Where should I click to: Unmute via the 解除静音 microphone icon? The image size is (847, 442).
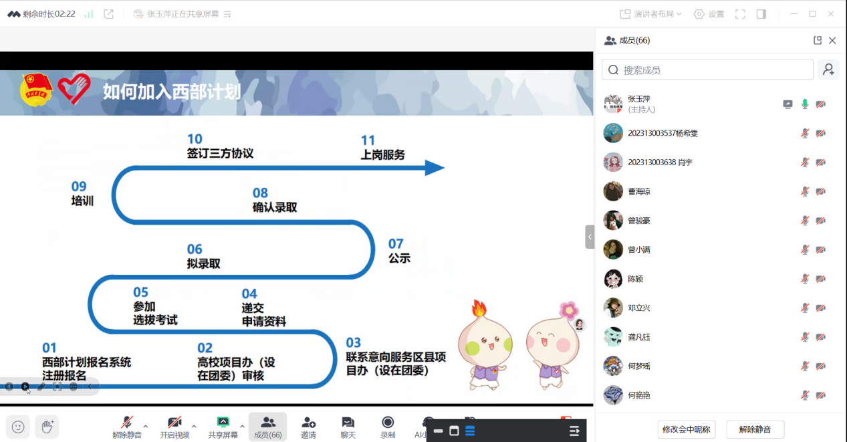127,423
